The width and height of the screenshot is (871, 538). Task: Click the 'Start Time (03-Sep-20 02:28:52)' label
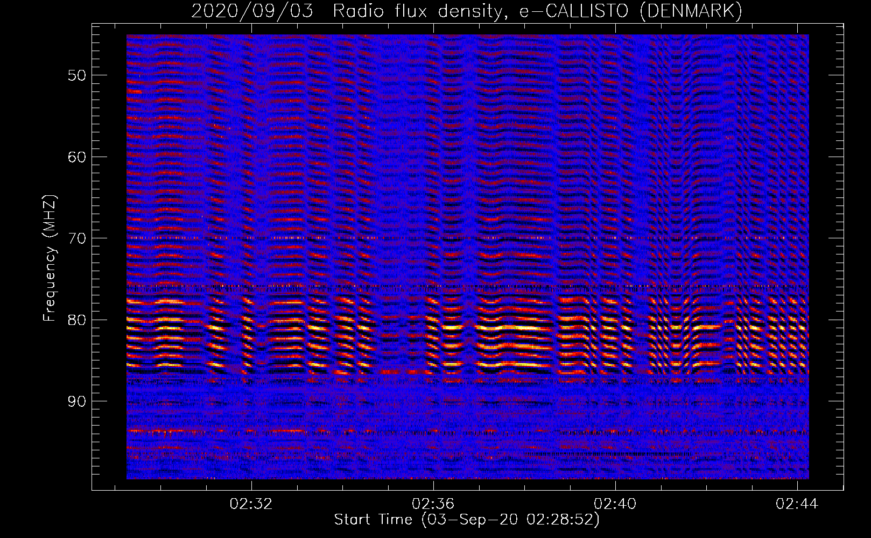tap(467, 520)
